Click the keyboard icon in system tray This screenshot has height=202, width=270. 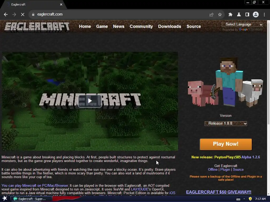click(x=238, y=199)
